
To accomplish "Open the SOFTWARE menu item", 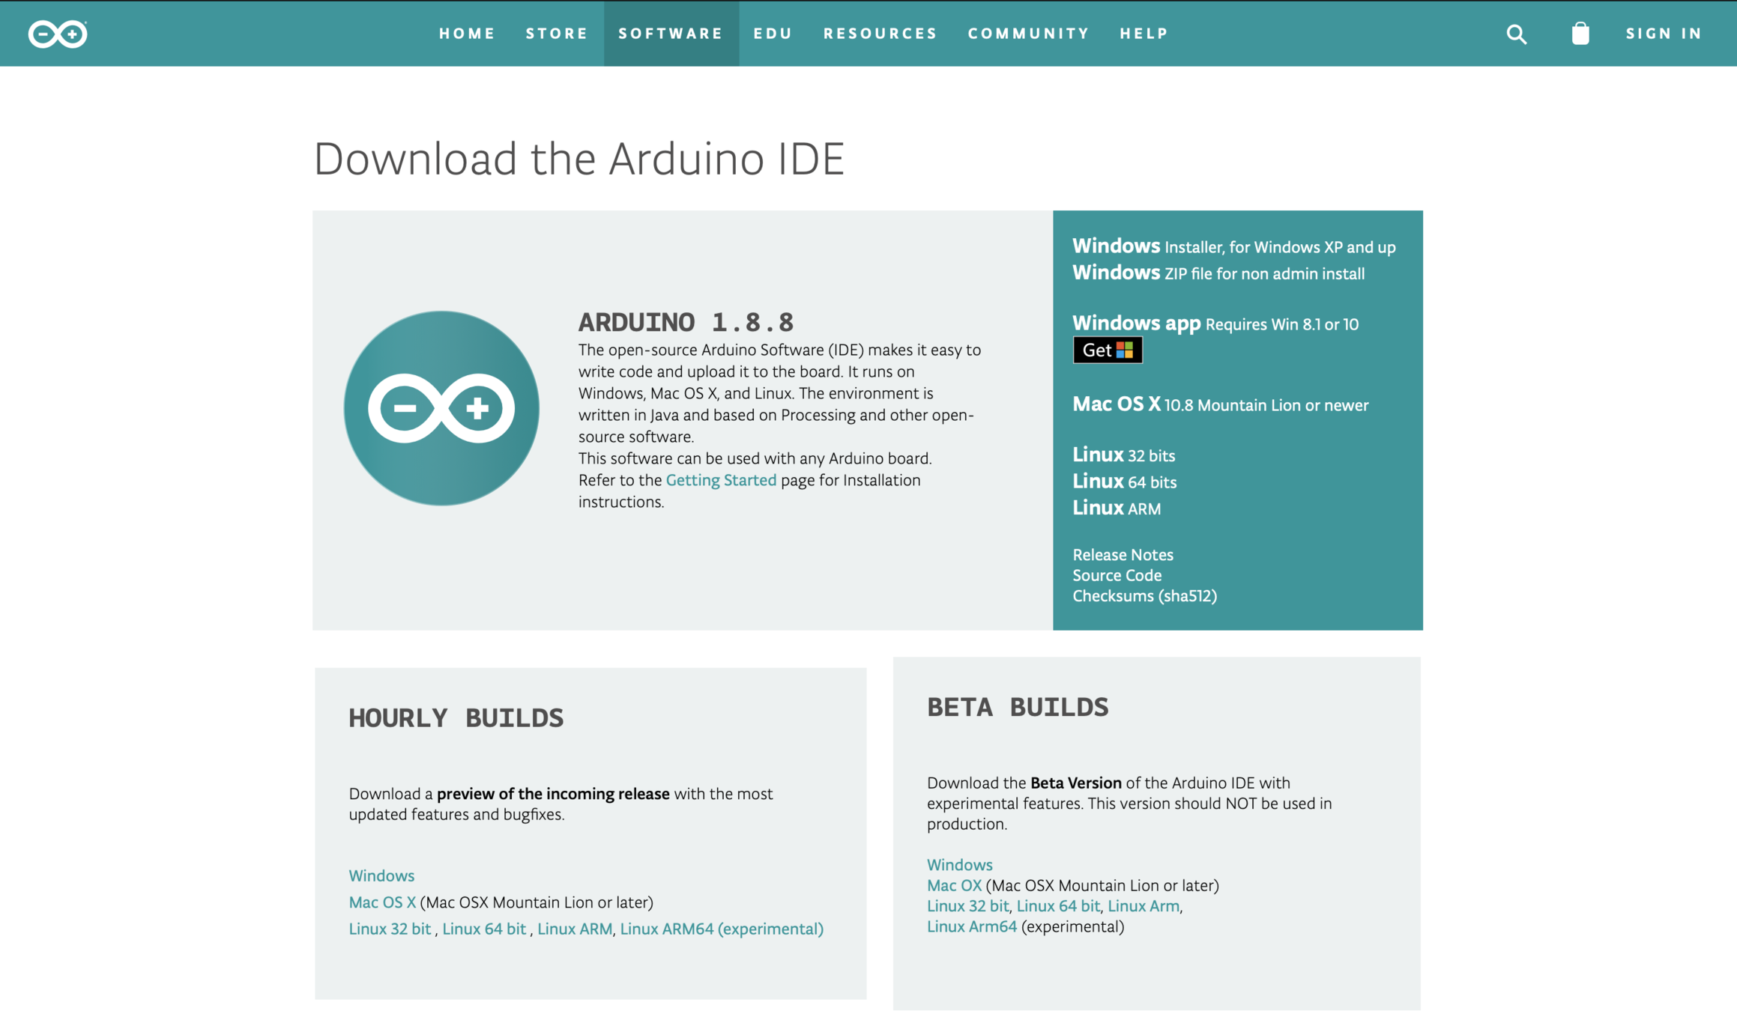I will tap(671, 34).
